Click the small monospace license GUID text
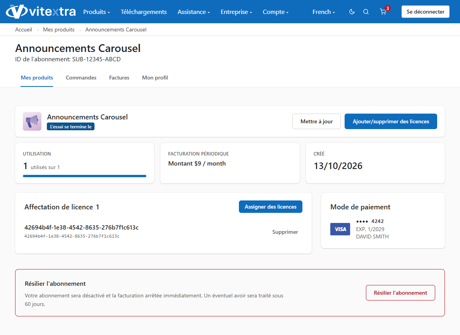 point(72,236)
